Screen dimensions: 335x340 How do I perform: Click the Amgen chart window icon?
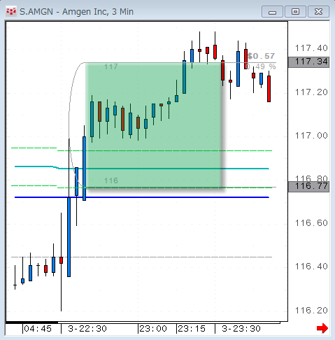pyautogui.click(x=11, y=11)
